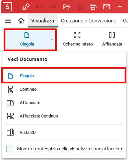128x160 pixels.
Task: Click the email envelope icon
Action: 107,7
